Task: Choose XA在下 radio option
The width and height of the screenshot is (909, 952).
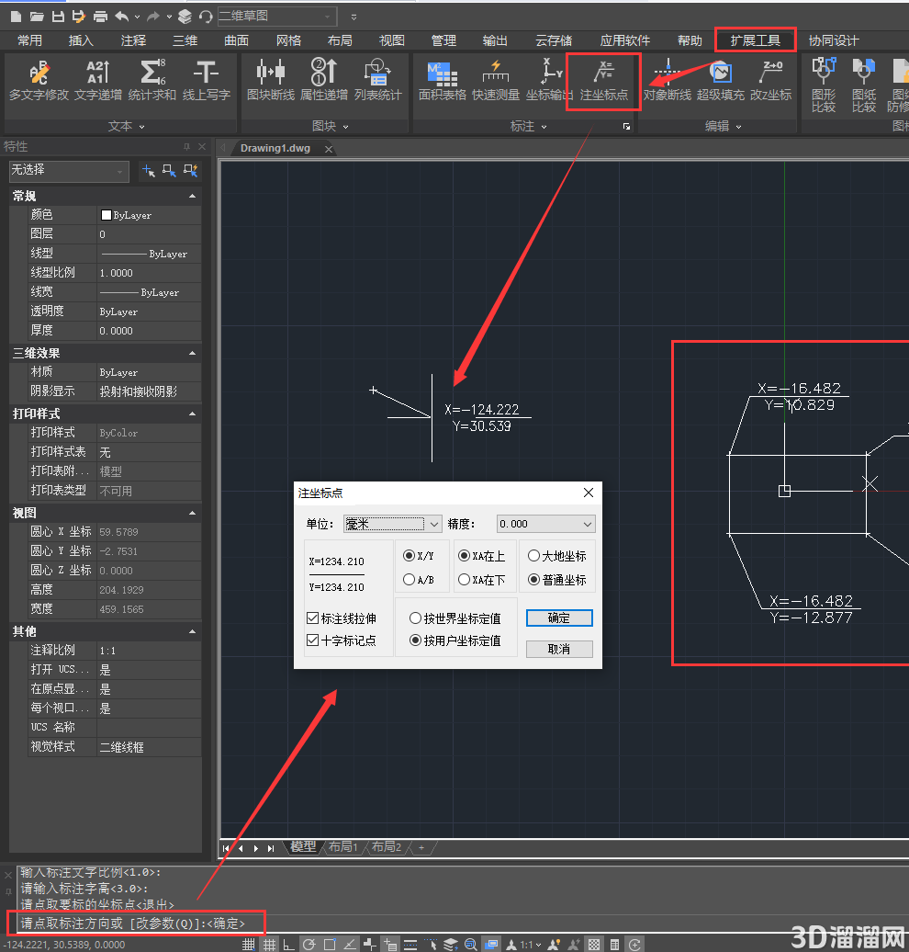Action: click(x=482, y=580)
